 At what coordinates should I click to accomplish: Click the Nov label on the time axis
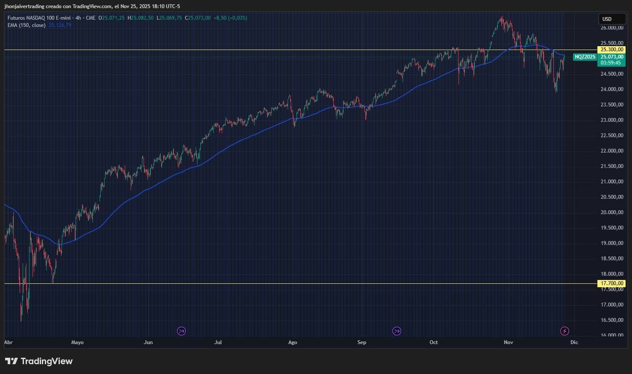coord(509,342)
